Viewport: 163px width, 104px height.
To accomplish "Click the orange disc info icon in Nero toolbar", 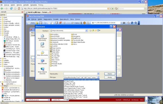I will 84,23.
